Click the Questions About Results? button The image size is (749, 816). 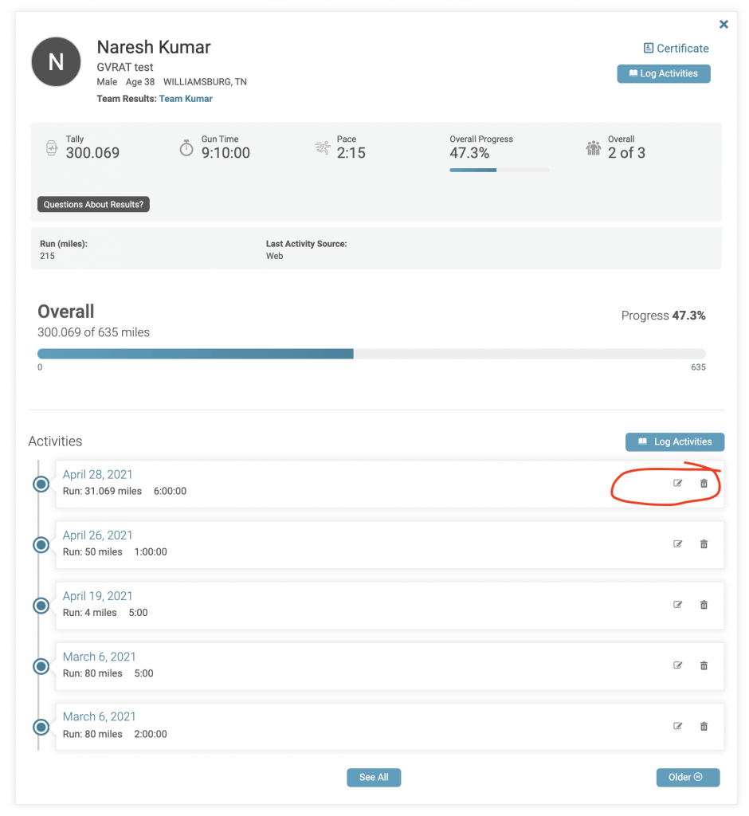[x=93, y=205]
